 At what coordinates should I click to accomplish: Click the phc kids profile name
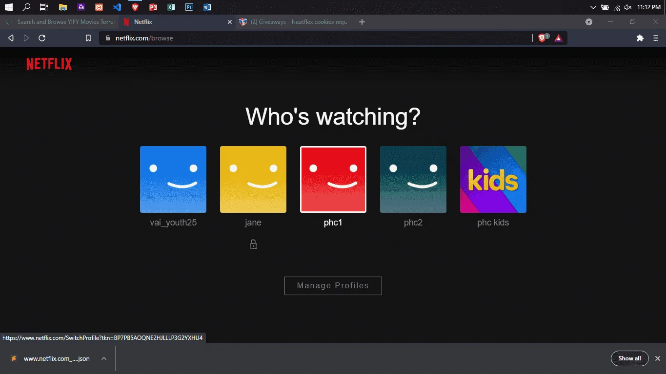[x=493, y=223]
